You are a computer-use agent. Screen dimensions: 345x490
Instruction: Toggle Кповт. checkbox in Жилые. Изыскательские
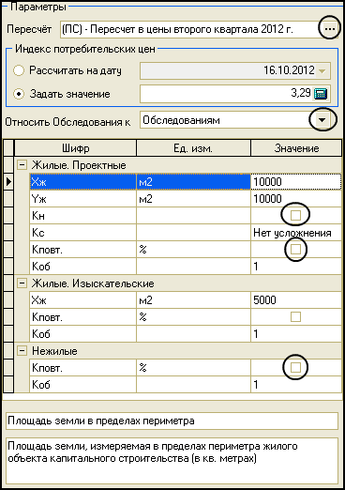pyautogui.click(x=295, y=316)
